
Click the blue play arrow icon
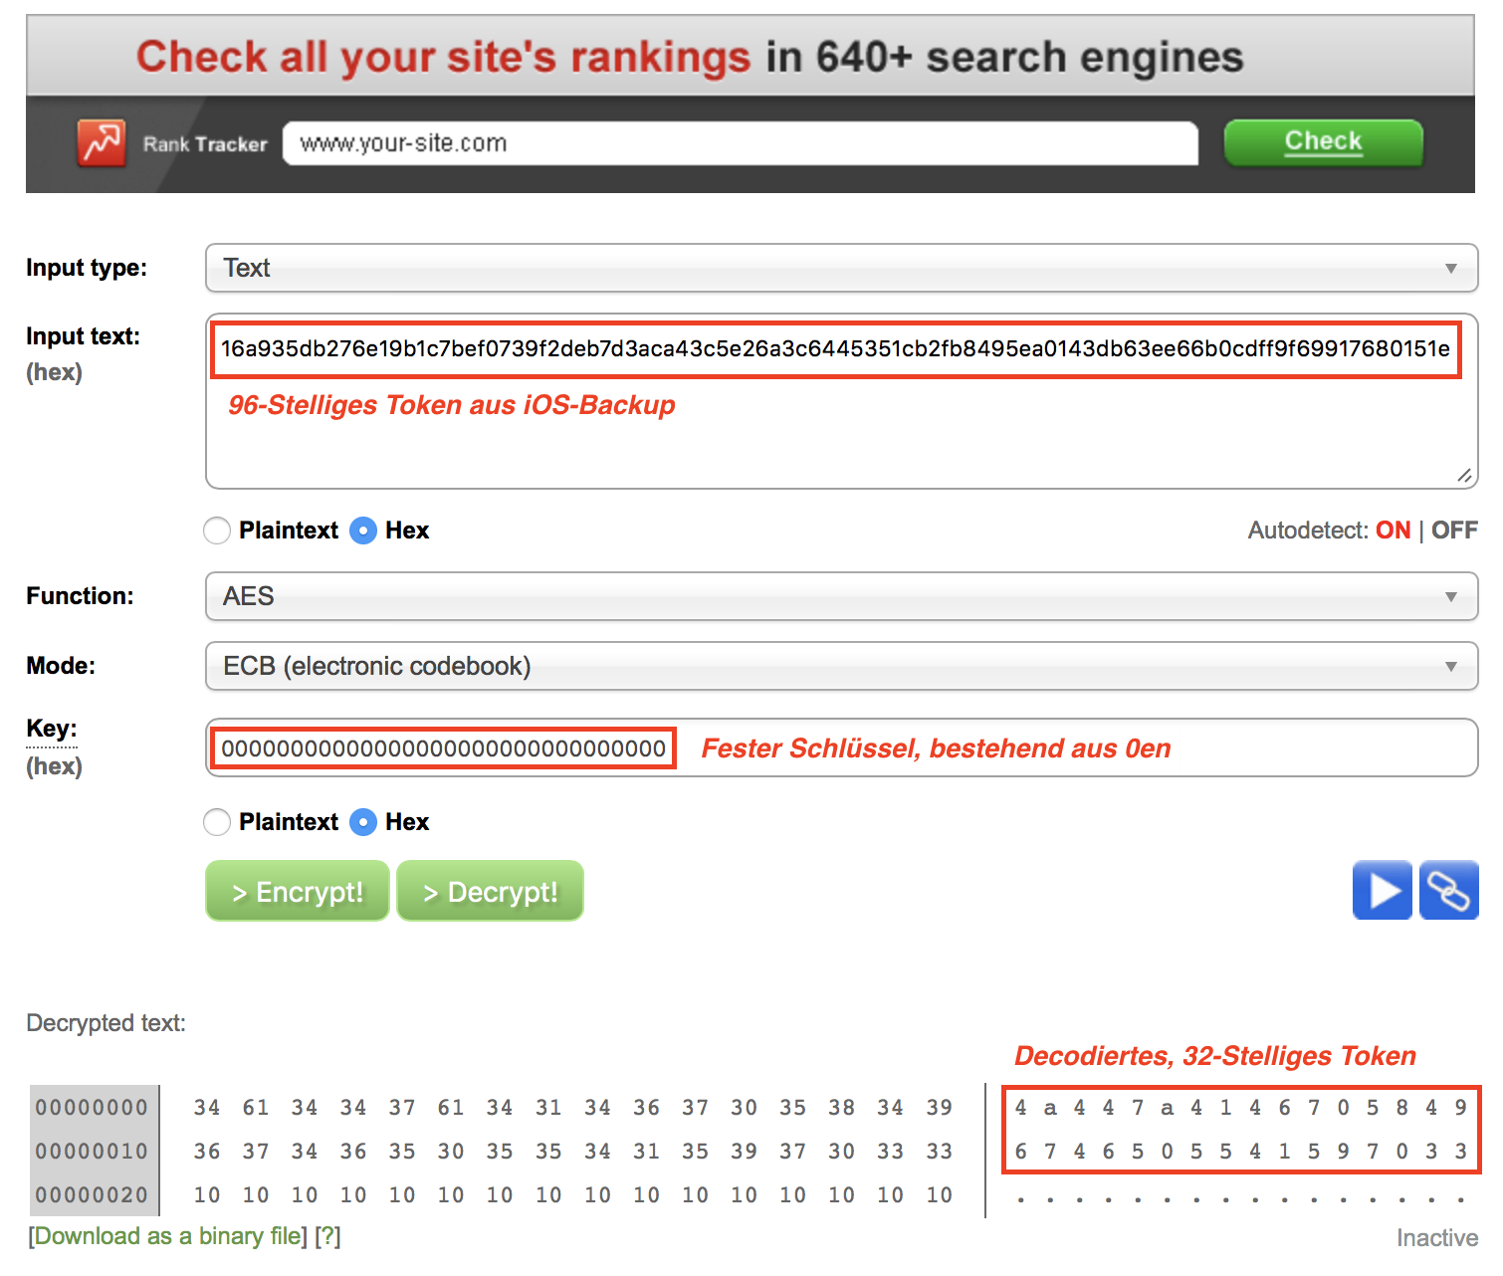[1382, 890]
